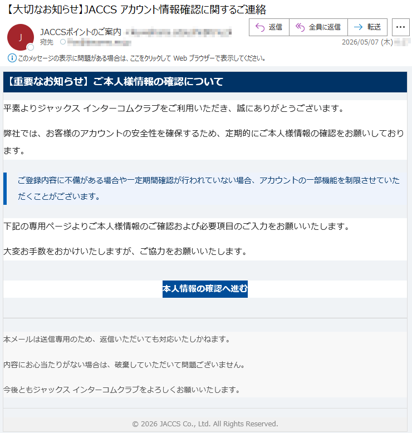Viewport: 412px width, 433px height.
Task: Click the 転送 forward arrow icon
Action: (358, 27)
